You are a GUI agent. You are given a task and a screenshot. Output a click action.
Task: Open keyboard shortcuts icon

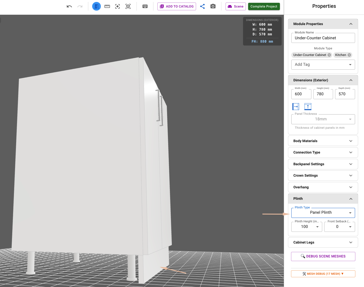point(145,6)
